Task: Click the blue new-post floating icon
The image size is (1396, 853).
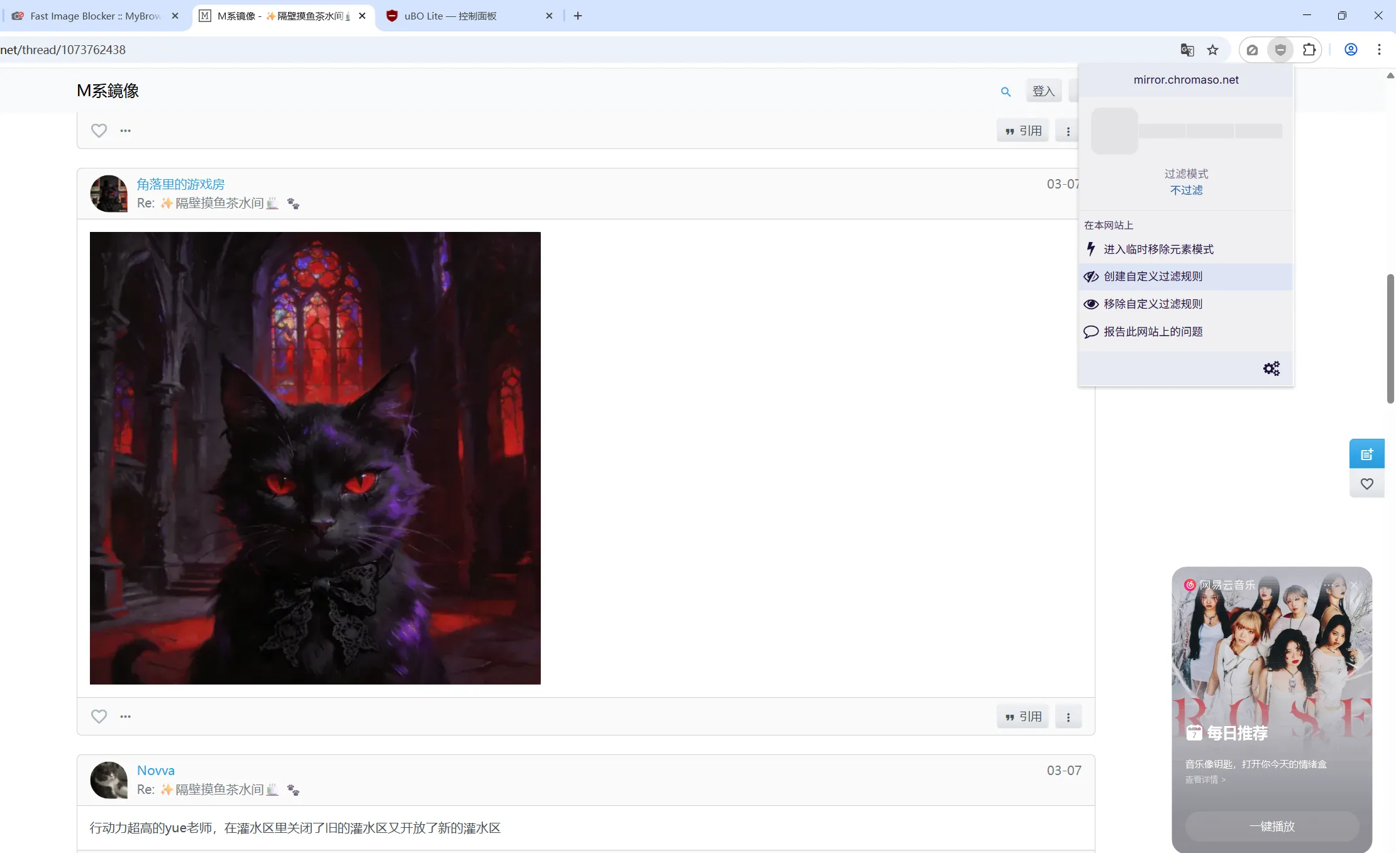Action: click(1366, 454)
